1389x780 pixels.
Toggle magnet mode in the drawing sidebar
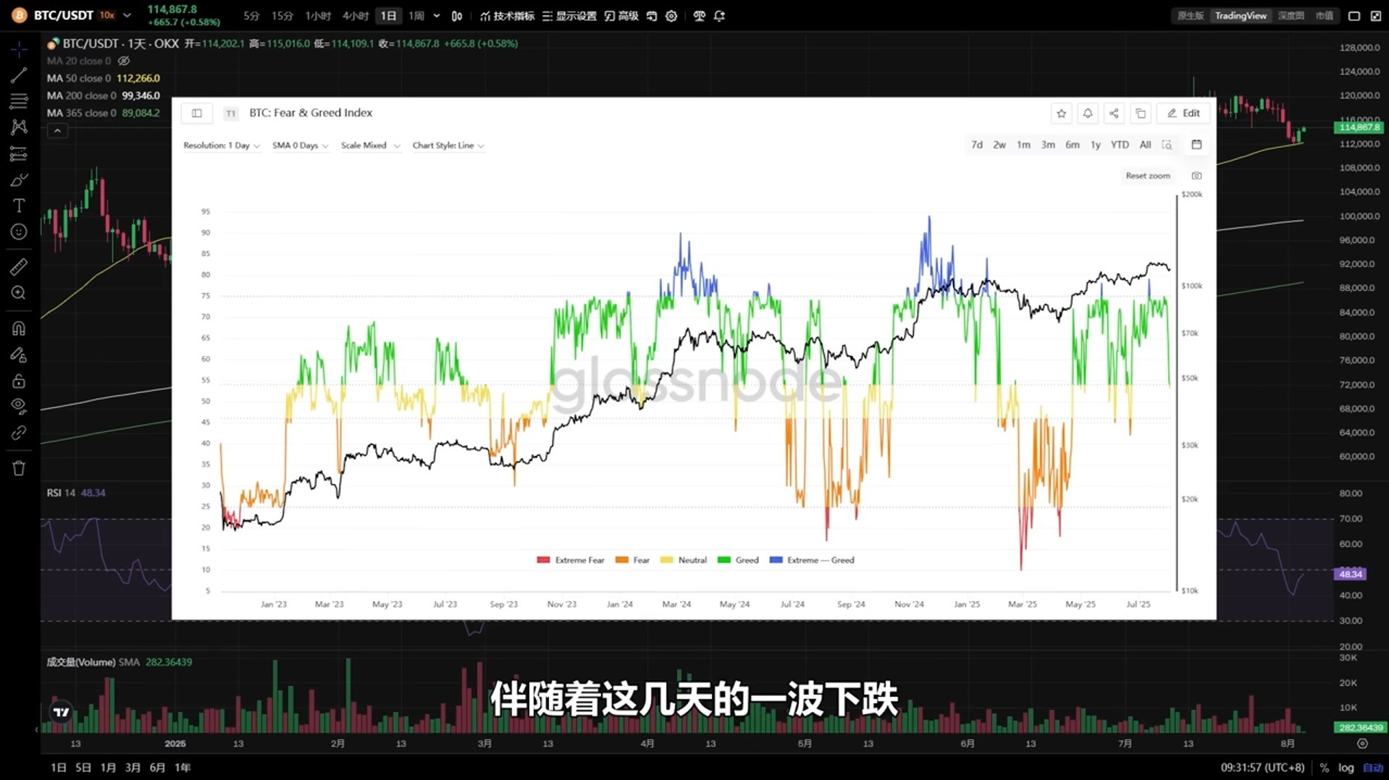(19, 328)
